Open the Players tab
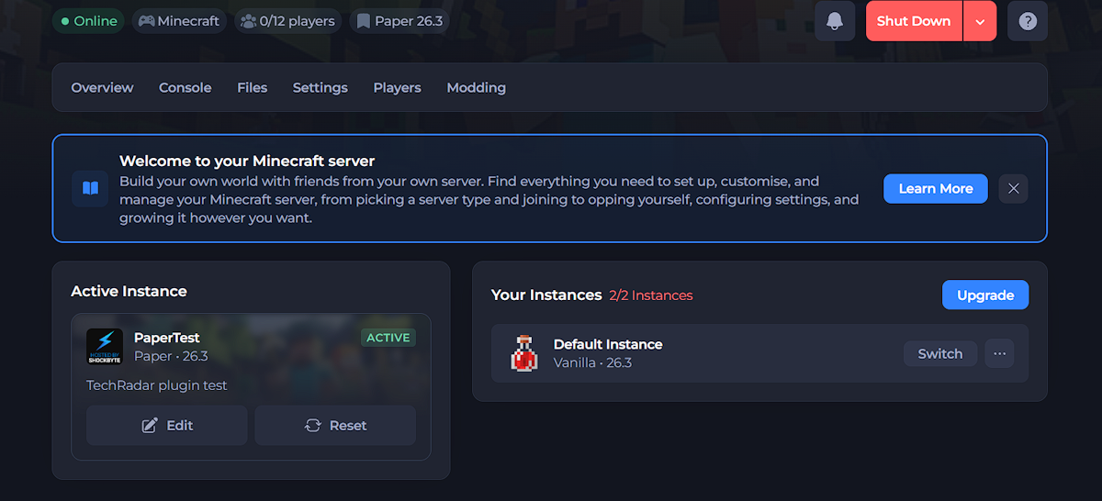This screenshot has width=1102, height=501. (x=397, y=87)
